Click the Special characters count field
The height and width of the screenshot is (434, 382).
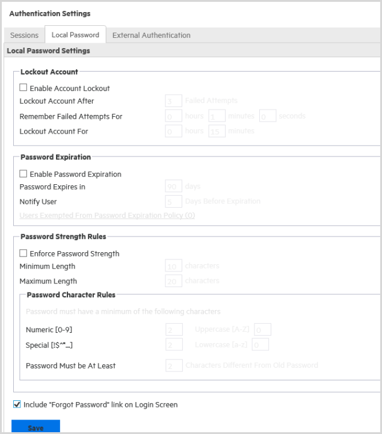tap(174, 345)
